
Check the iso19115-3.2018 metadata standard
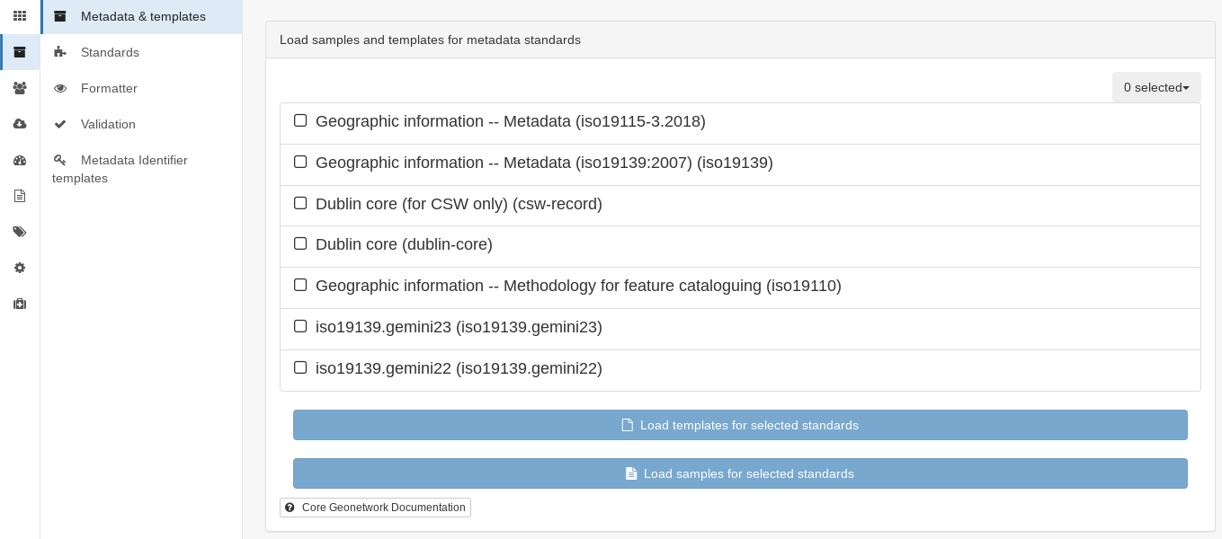click(300, 120)
